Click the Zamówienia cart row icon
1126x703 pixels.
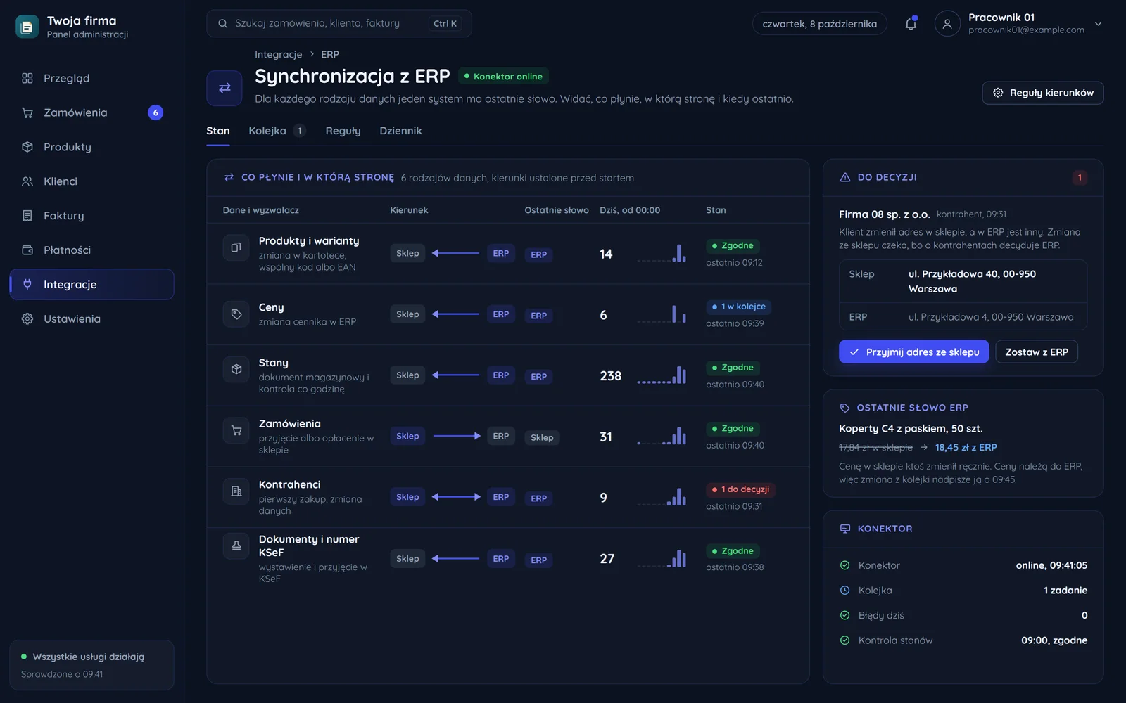(x=236, y=430)
